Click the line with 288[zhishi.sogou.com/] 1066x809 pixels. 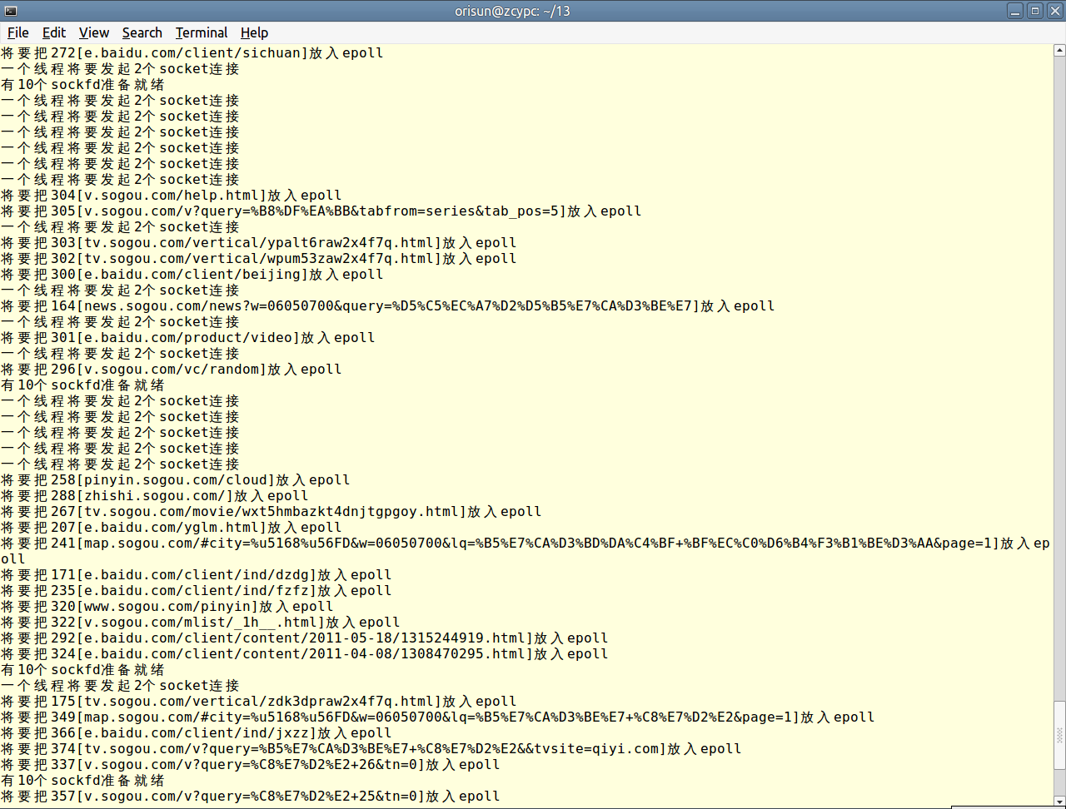click(155, 495)
